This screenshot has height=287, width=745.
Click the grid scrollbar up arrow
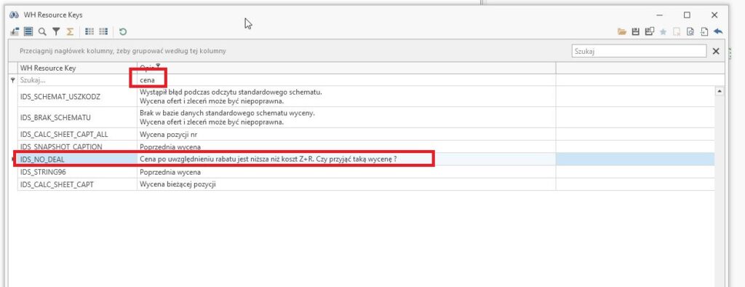[x=720, y=90]
